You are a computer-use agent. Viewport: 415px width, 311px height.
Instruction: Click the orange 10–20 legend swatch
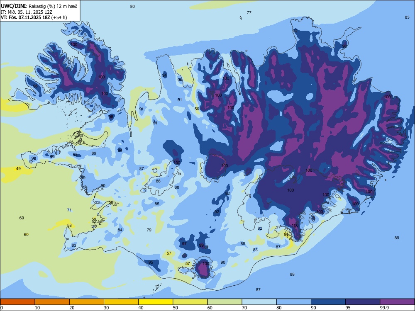[52, 302]
